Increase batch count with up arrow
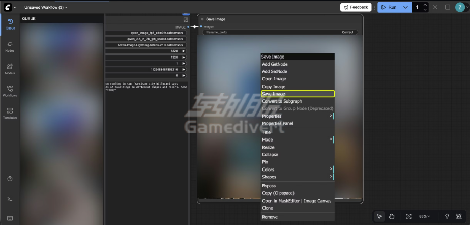Screen dimensions: 470x225 [425, 5]
